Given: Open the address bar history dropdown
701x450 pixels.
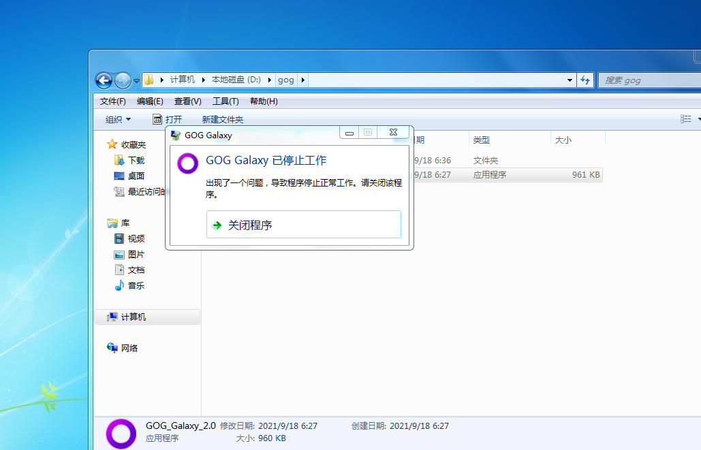Looking at the screenshot, I should tap(570, 80).
